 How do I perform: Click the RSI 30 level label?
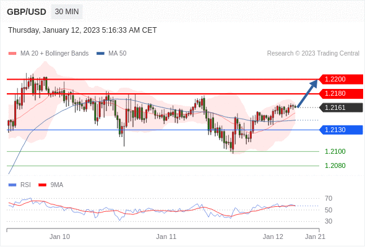coord(328,221)
